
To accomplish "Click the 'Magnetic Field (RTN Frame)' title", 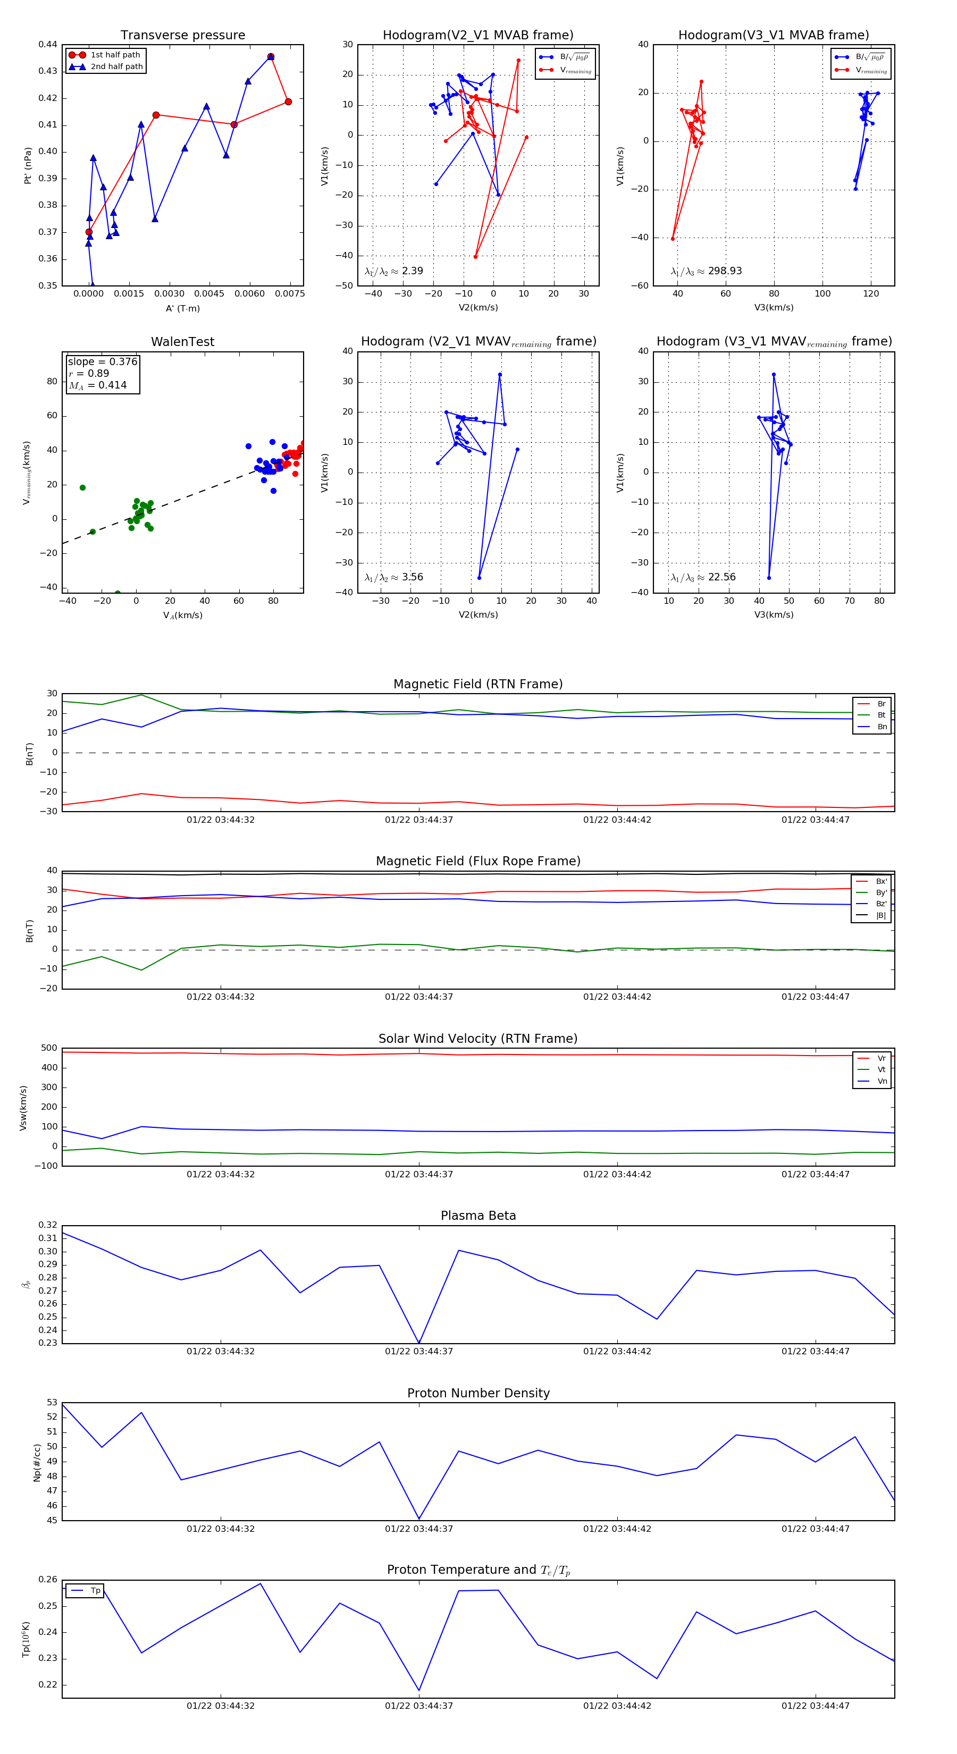I will [478, 684].
